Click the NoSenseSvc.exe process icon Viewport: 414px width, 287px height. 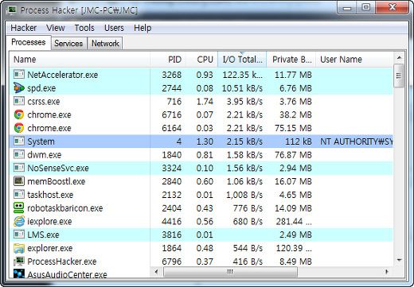coord(19,168)
